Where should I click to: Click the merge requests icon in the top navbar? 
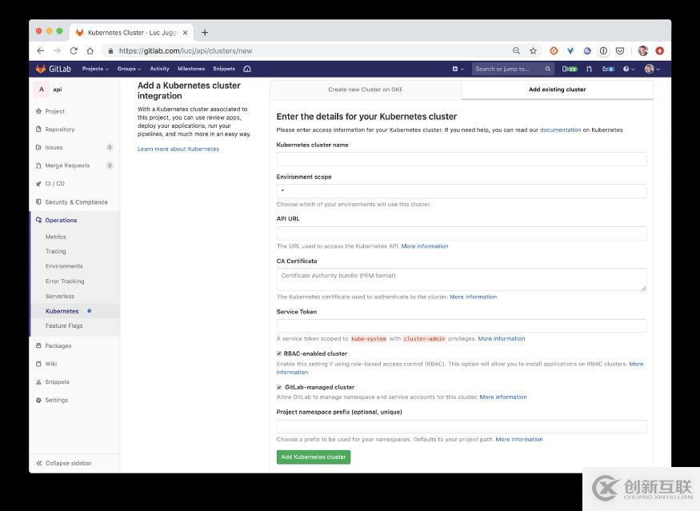[x=589, y=69]
